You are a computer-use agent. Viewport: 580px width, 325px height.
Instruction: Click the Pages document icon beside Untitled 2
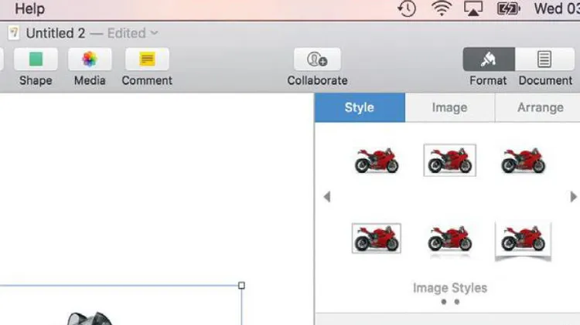pyautogui.click(x=14, y=33)
